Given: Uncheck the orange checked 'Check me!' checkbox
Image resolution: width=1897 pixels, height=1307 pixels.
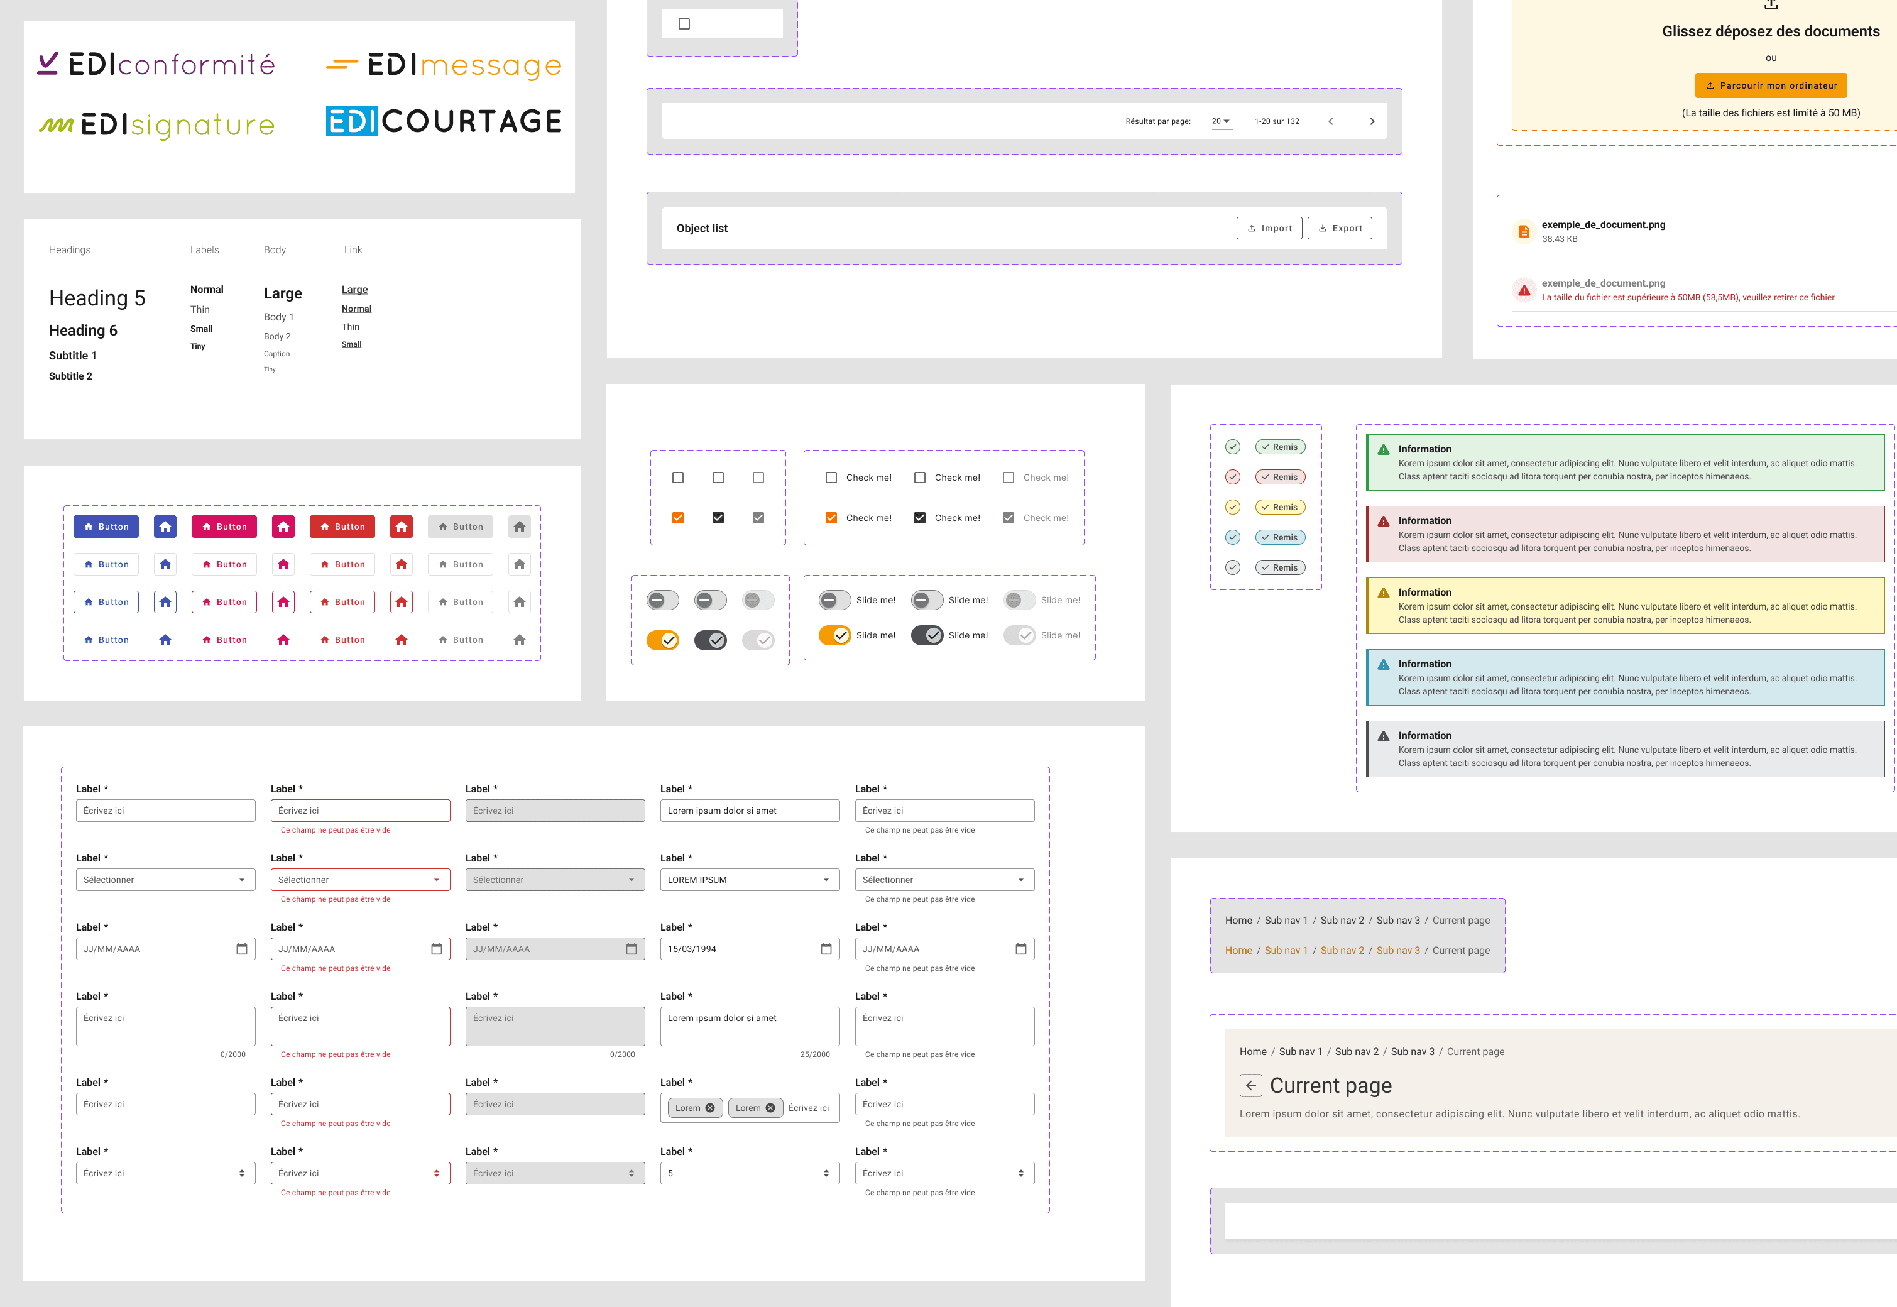Looking at the screenshot, I should point(831,518).
